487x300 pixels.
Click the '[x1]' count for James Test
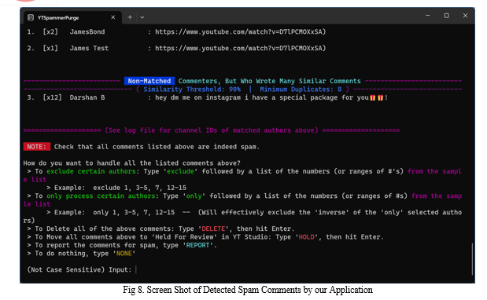[x=50, y=48]
